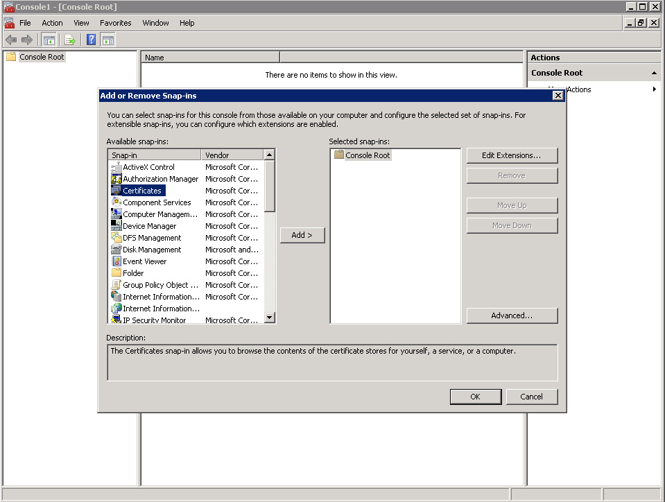The height and width of the screenshot is (502, 665).
Task: Click the Back arrow toolbar icon
Action: (x=11, y=40)
